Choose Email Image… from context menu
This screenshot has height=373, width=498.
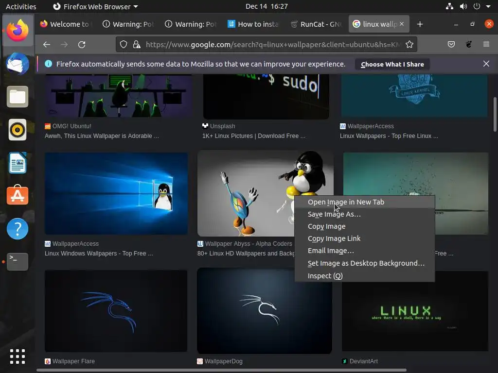(x=365, y=251)
